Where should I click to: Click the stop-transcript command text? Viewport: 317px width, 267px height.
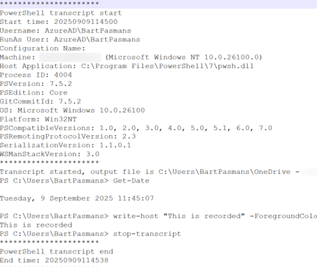[147, 234]
